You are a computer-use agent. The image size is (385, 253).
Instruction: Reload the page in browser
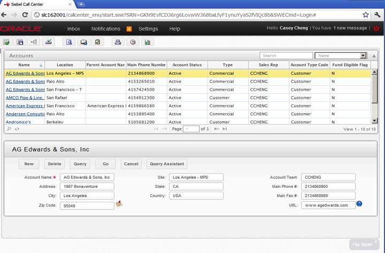(x=25, y=15)
